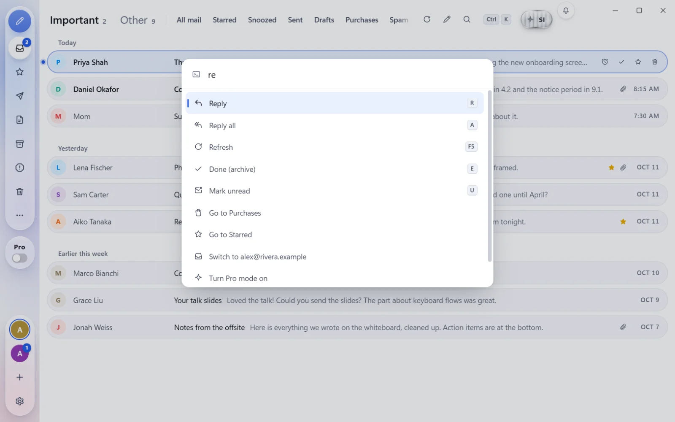This screenshot has height=422, width=675.
Task: Star Priya Shah's email
Action: pyautogui.click(x=638, y=62)
